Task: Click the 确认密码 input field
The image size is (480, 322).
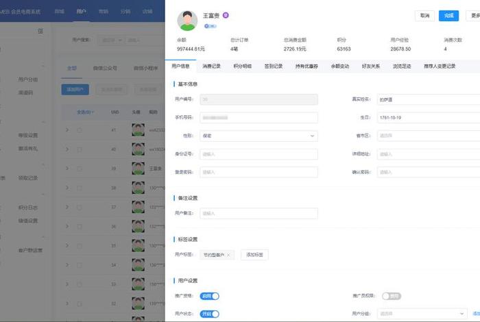Action: tap(429, 172)
